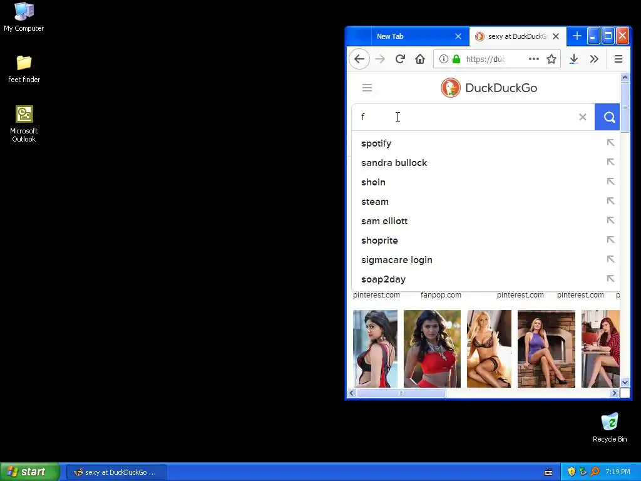Select the sexy at DuckDuckGo tab
Viewport: 641px width, 481px height.
tap(518, 36)
